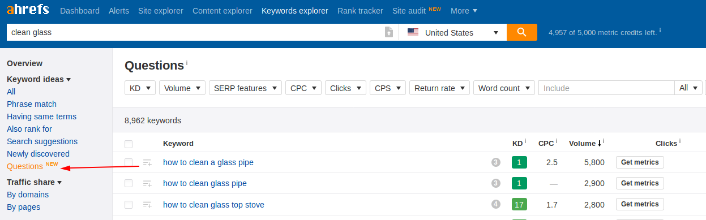Viewport: 706px width, 220px height.
Task: Open Phrase match keyword ideas
Action: tap(32, 104)
